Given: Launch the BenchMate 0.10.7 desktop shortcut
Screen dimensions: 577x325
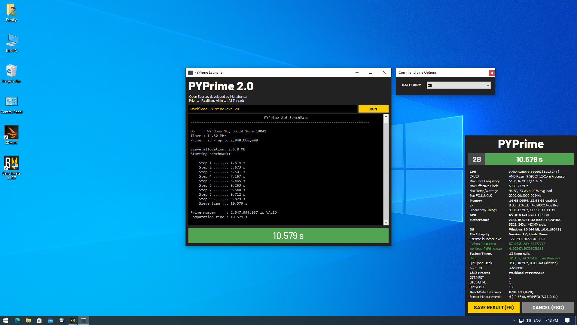Looking at the screenshot, I should tap(11, 168).
